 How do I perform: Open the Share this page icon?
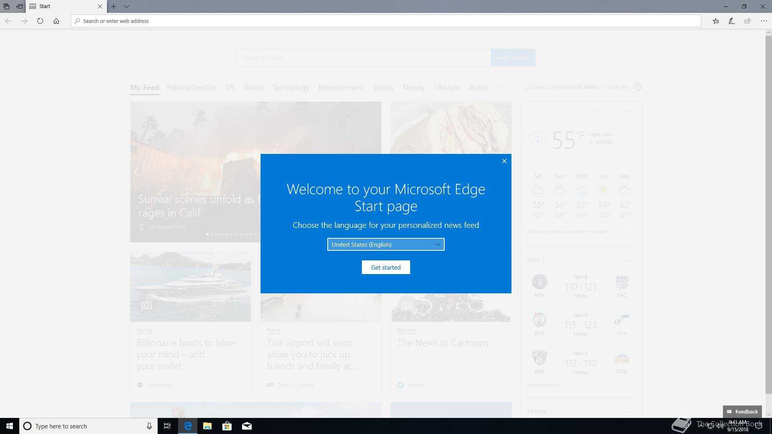tap(747, 21)
